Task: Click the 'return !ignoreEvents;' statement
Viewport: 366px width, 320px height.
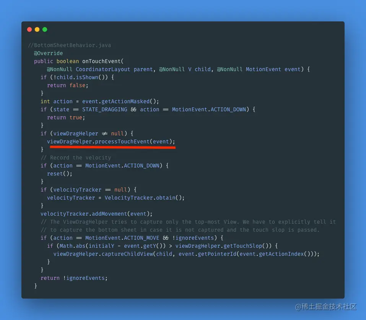Action: click(x=74, y=278)
